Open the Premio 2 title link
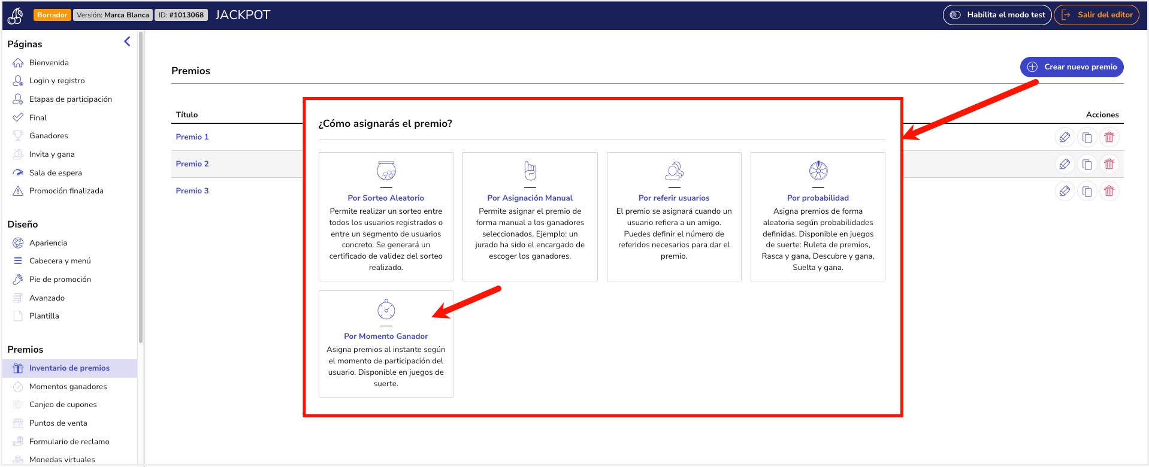The width and height of the screenshot is (1149, 467). pos(192,163)
